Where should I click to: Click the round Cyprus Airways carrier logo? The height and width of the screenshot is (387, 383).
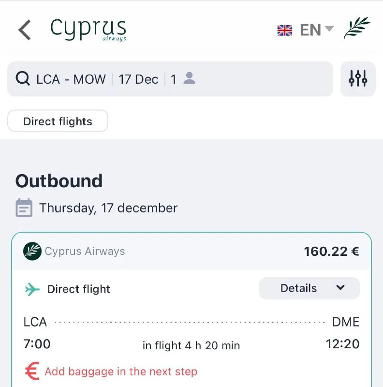[32, 251]
